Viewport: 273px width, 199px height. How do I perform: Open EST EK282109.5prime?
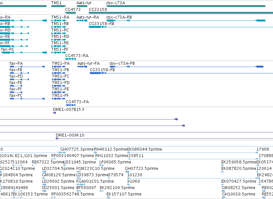[117, 188]
